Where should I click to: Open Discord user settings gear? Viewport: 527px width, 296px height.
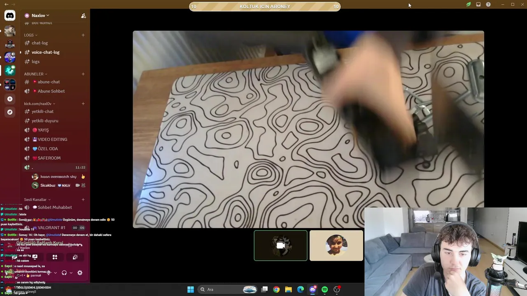(x=80, y=273)
